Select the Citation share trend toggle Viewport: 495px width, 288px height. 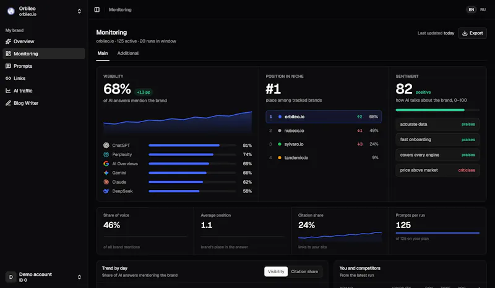click(304, 271)
